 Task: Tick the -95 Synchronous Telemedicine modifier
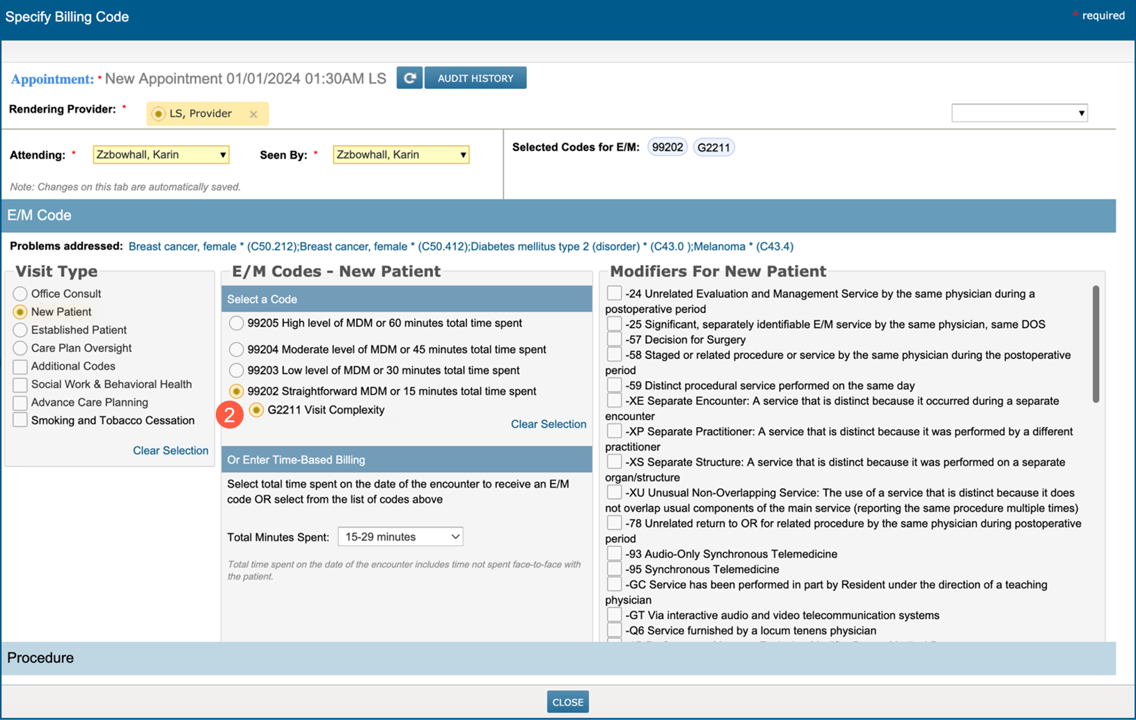pos(614,569)
